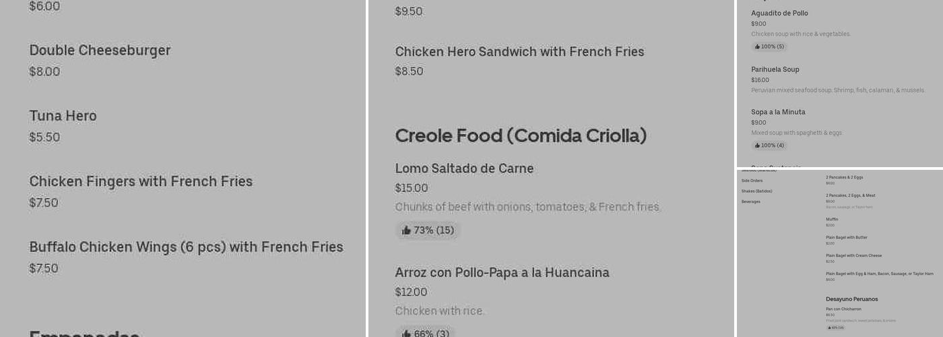The image size is (943, 337).
Task: Select the Tuna Hero menu item
Action: click(63, 116)
